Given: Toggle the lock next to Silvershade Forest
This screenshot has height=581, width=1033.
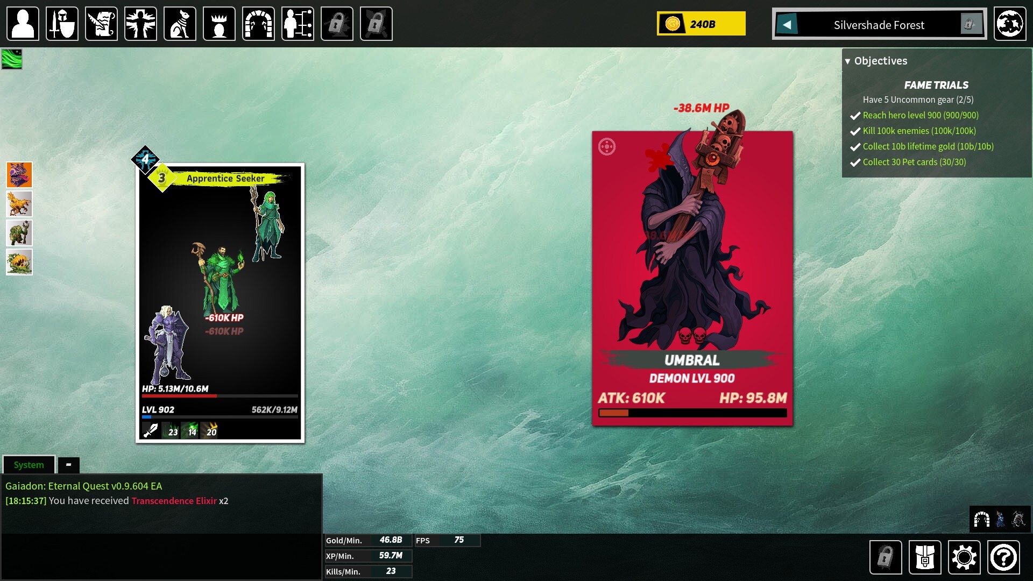Looking at the screenshot, I should tap(970, 24).
